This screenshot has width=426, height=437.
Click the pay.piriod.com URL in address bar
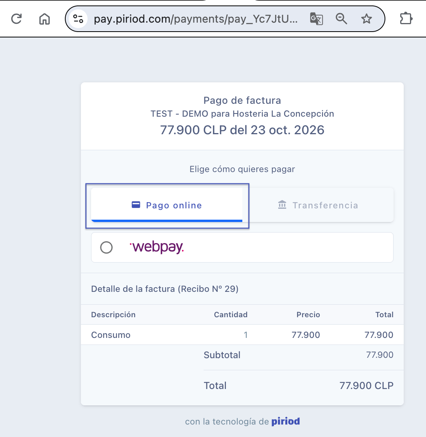(x=196, y=19)
